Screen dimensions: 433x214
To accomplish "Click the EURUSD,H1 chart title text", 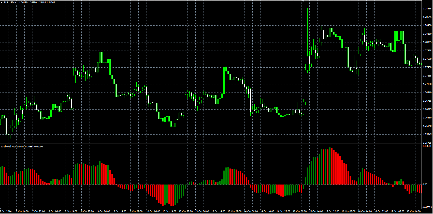I will [x=11, y=3].
